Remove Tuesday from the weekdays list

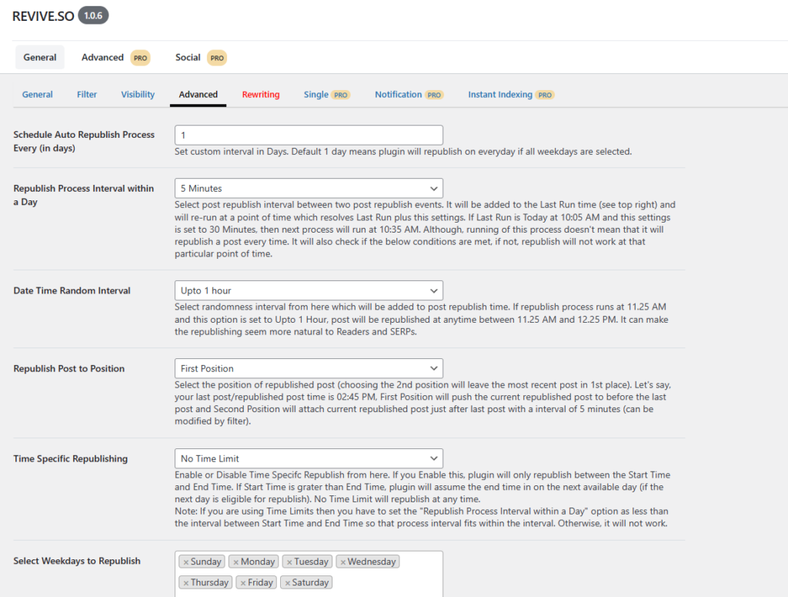tap(289, 562)
